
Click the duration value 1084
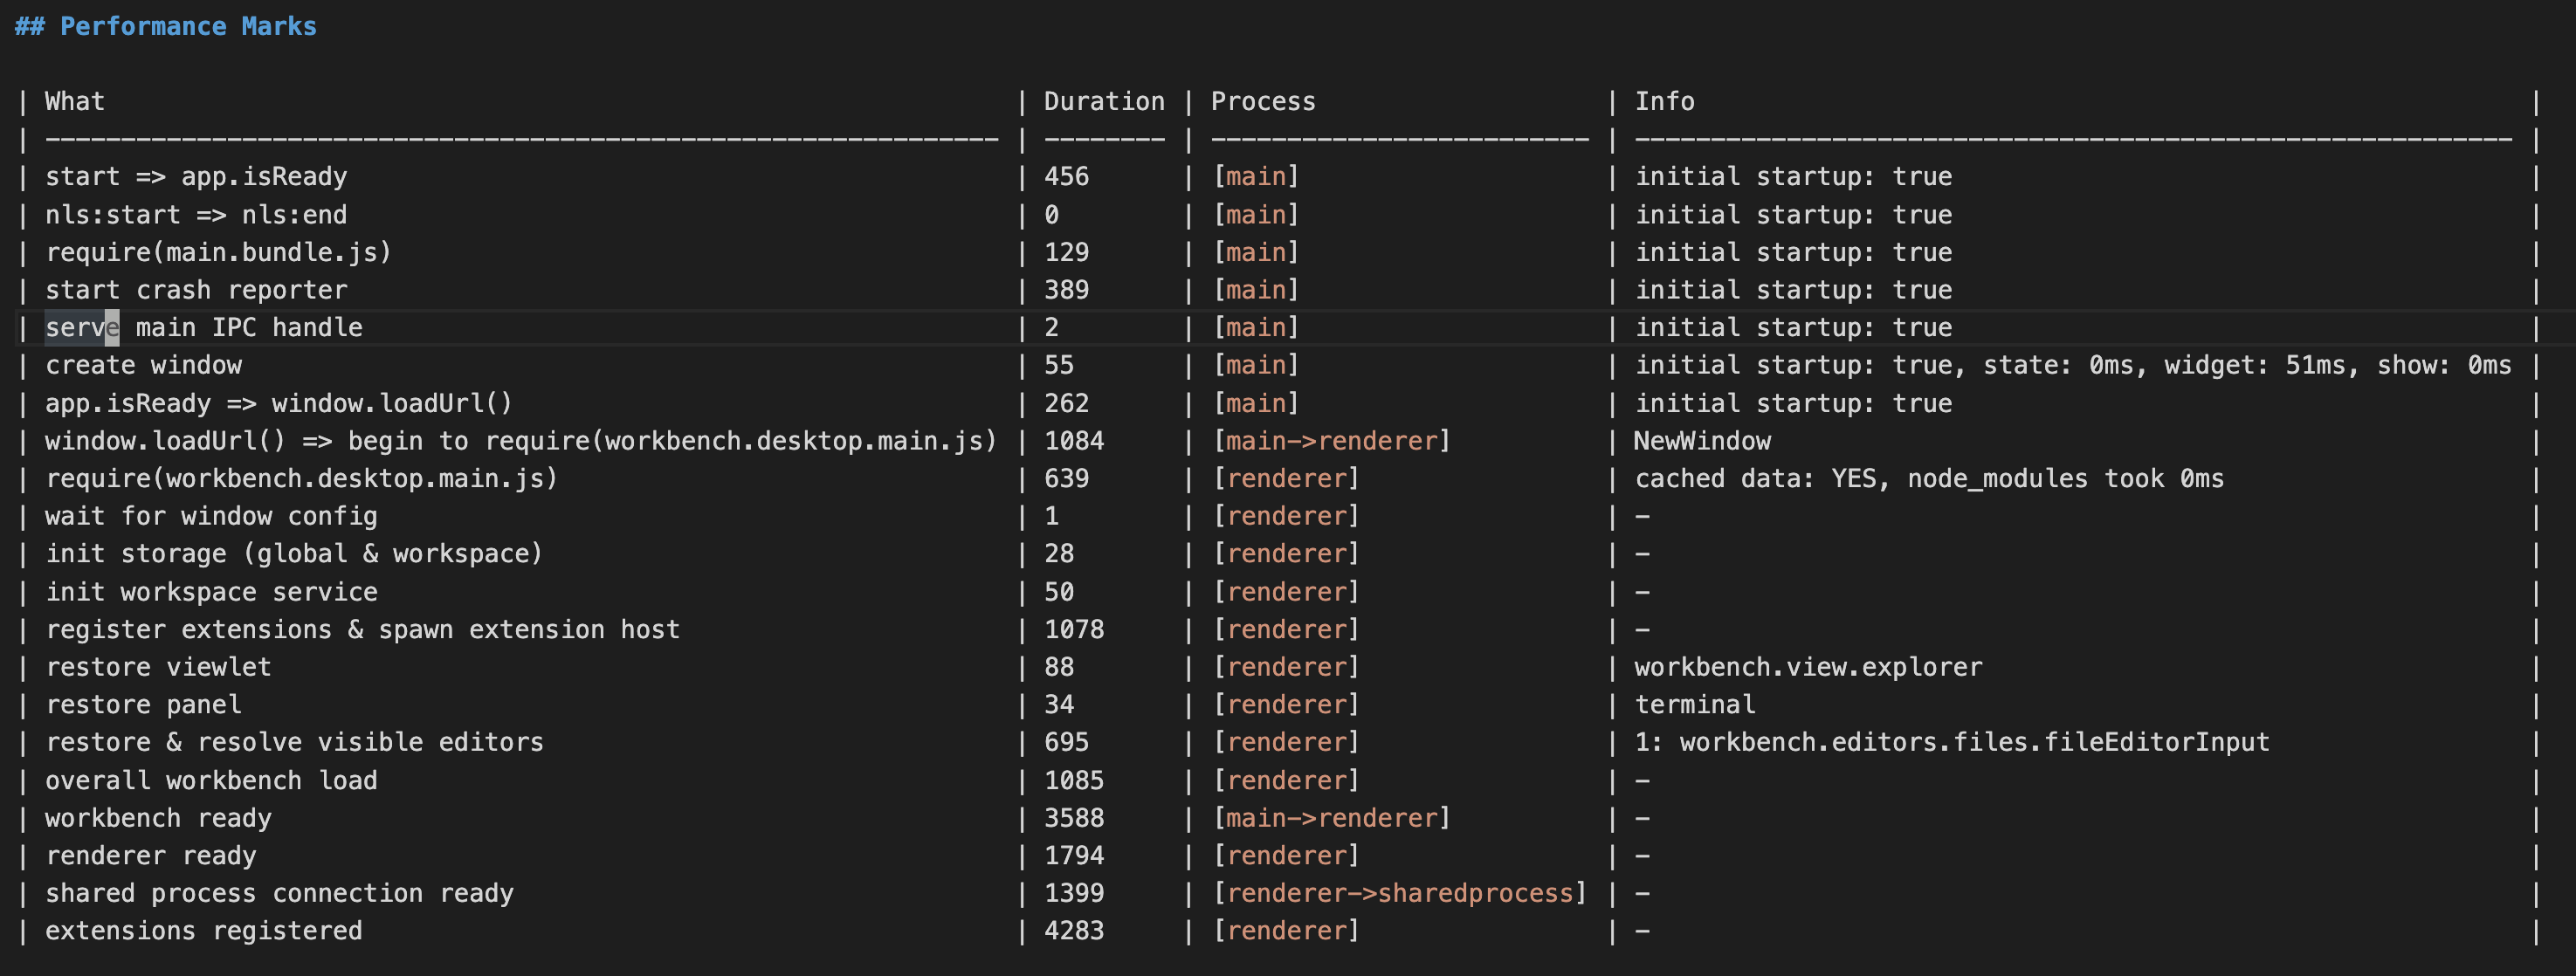click(1073, 441)
